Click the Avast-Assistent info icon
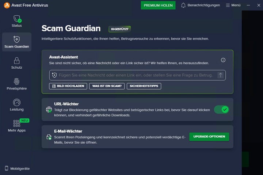 [223, 60]
